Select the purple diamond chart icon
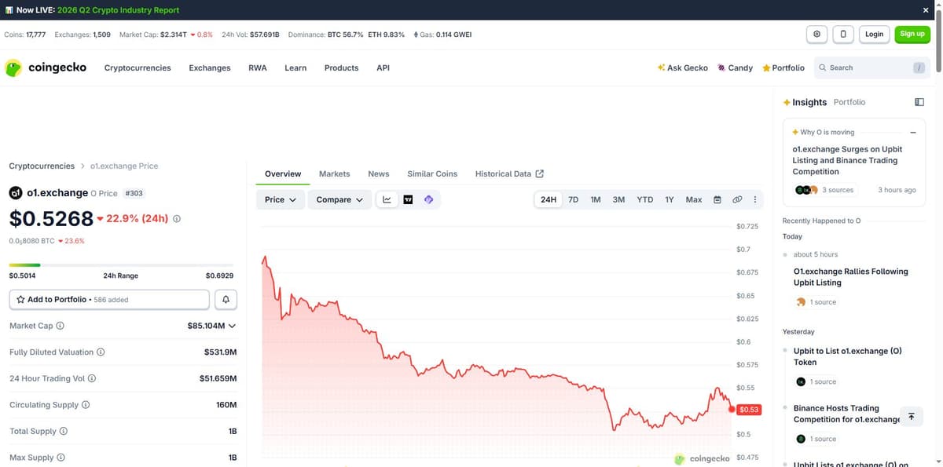 (x=428, y=199)
